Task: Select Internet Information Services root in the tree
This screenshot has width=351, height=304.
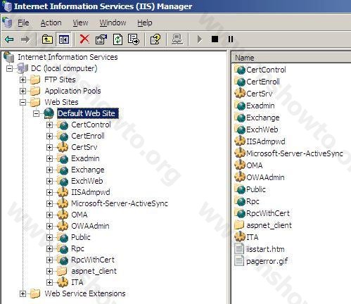Action: click(x=68, y=57)
